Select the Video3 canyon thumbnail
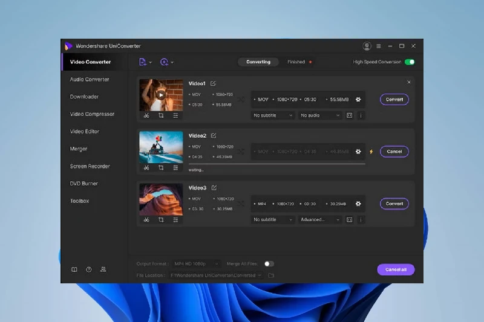Image resolution: width=484 pixels, height=322 pixels. click(x=161, y=199)
